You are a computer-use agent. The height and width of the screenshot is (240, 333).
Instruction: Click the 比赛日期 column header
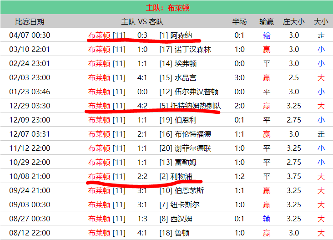point(30,21)
